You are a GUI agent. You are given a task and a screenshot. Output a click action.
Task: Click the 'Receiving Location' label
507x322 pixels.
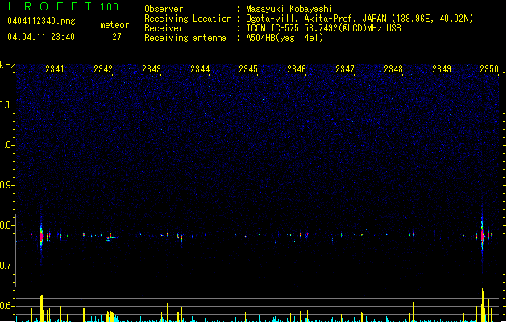click(188, 19)
